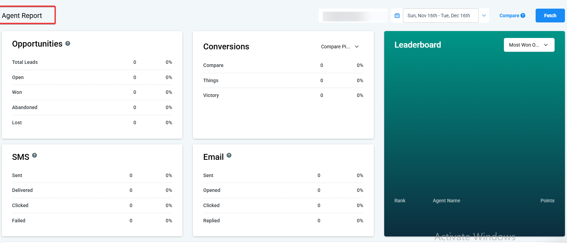The height and width of the screenshot is (243, 567).
Task: Click the Compare link in the header
Action: (509, 16)
